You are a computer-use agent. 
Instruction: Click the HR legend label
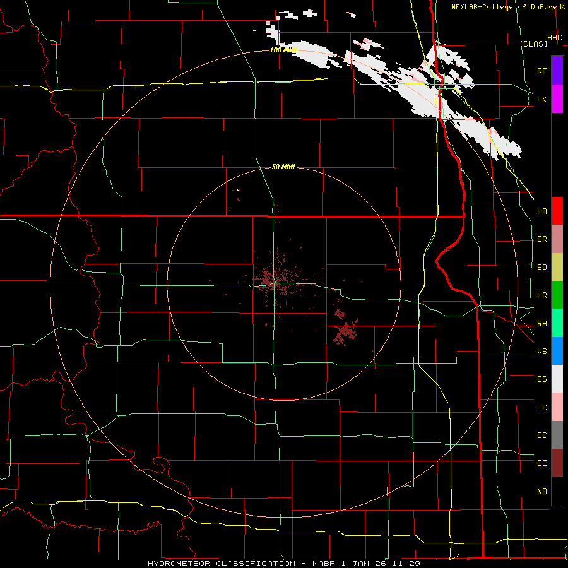(x=542, y=295)
